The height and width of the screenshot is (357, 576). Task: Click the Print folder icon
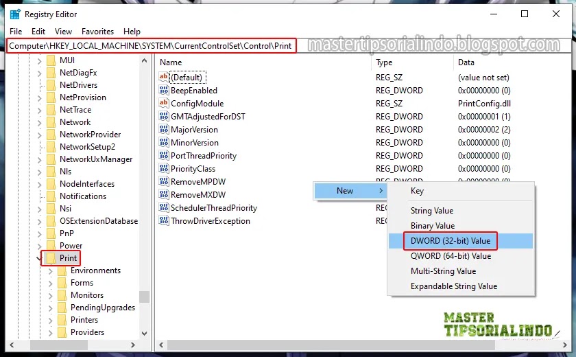click(x=51, y=257)
